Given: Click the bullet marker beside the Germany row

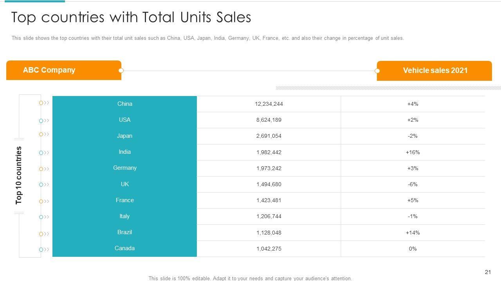Looking at the screenshot, I should point(41,169).
